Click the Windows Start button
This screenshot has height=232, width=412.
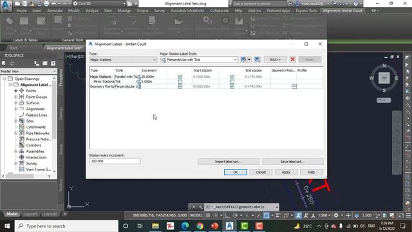(7, 226)
